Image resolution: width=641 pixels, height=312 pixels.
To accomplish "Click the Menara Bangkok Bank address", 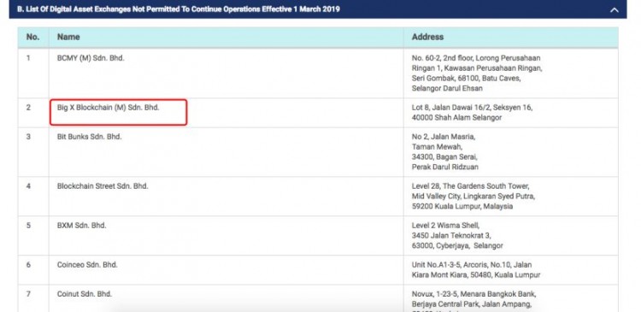I will click(x=473, y=301).
